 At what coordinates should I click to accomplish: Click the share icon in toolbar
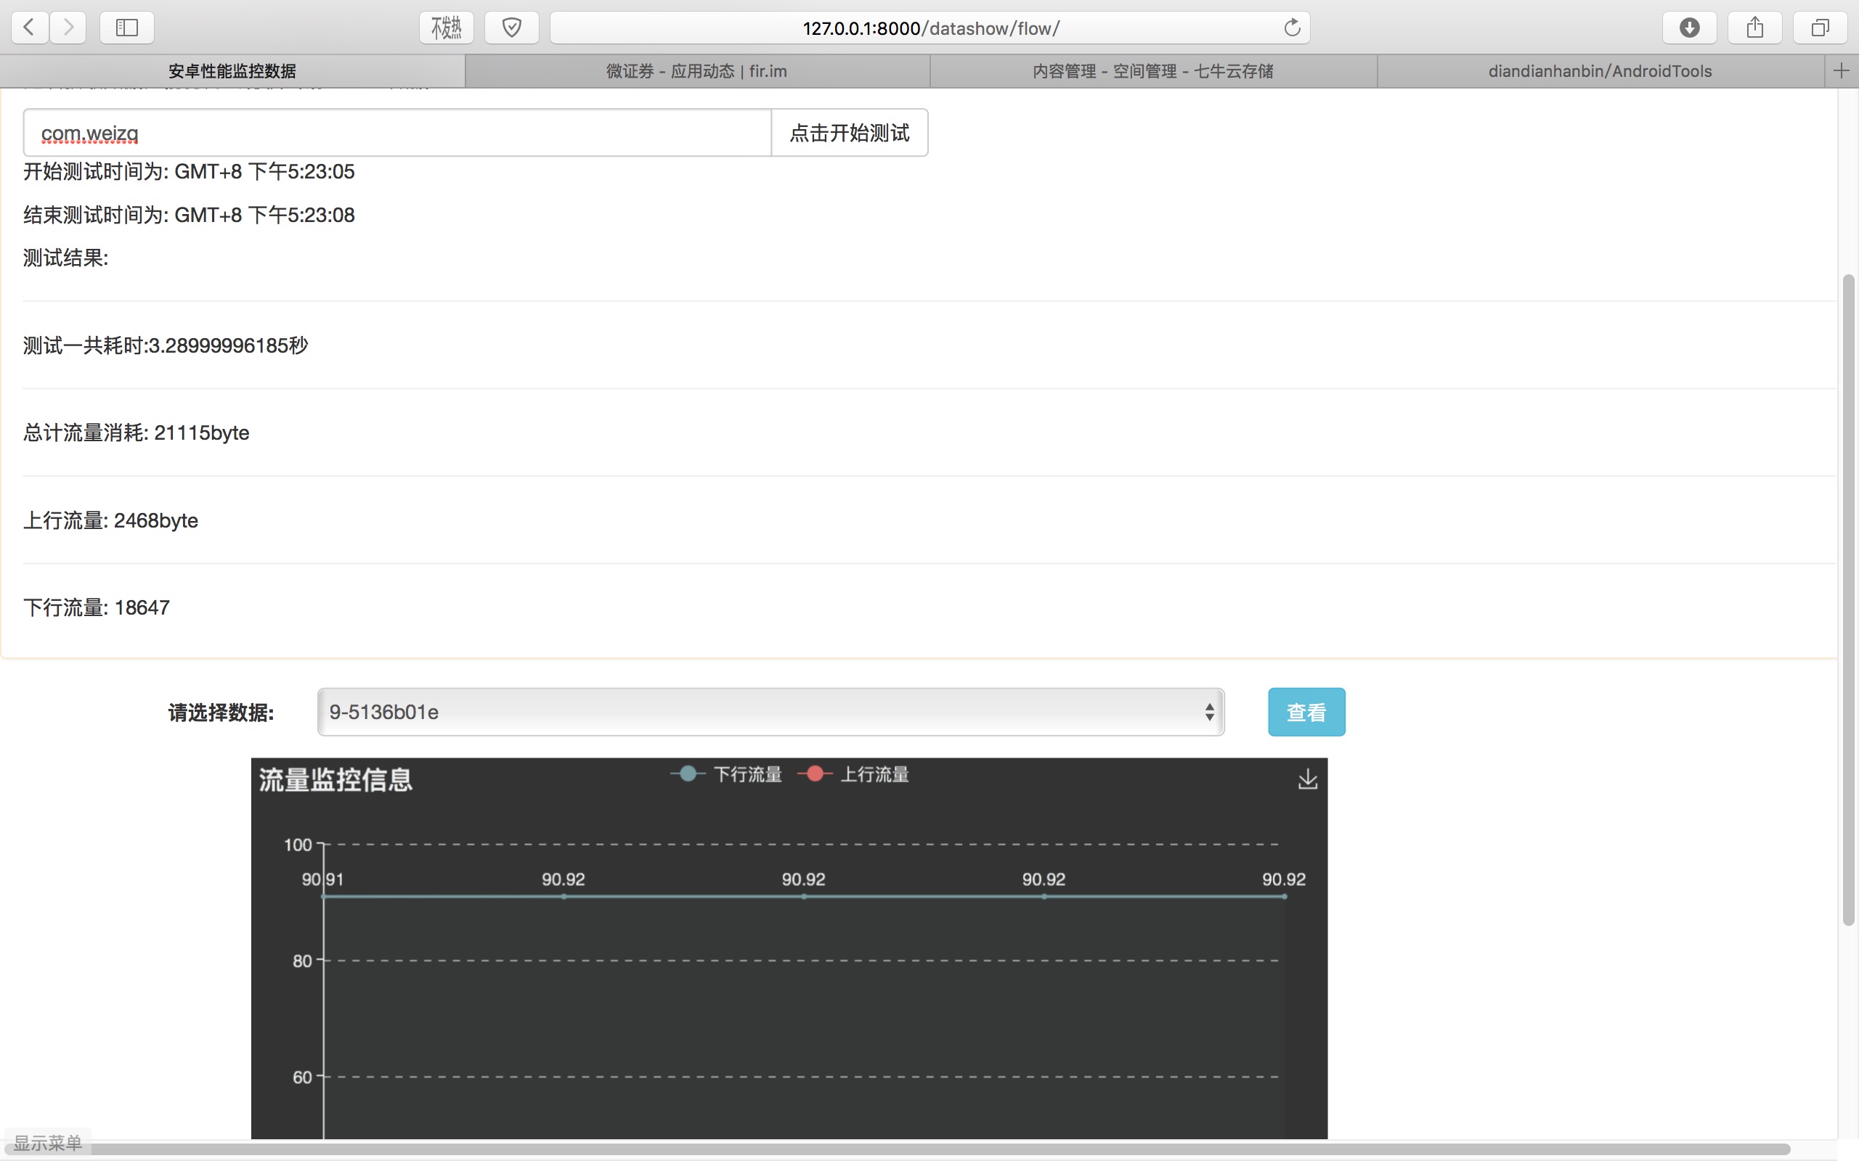pos(1754,28)
